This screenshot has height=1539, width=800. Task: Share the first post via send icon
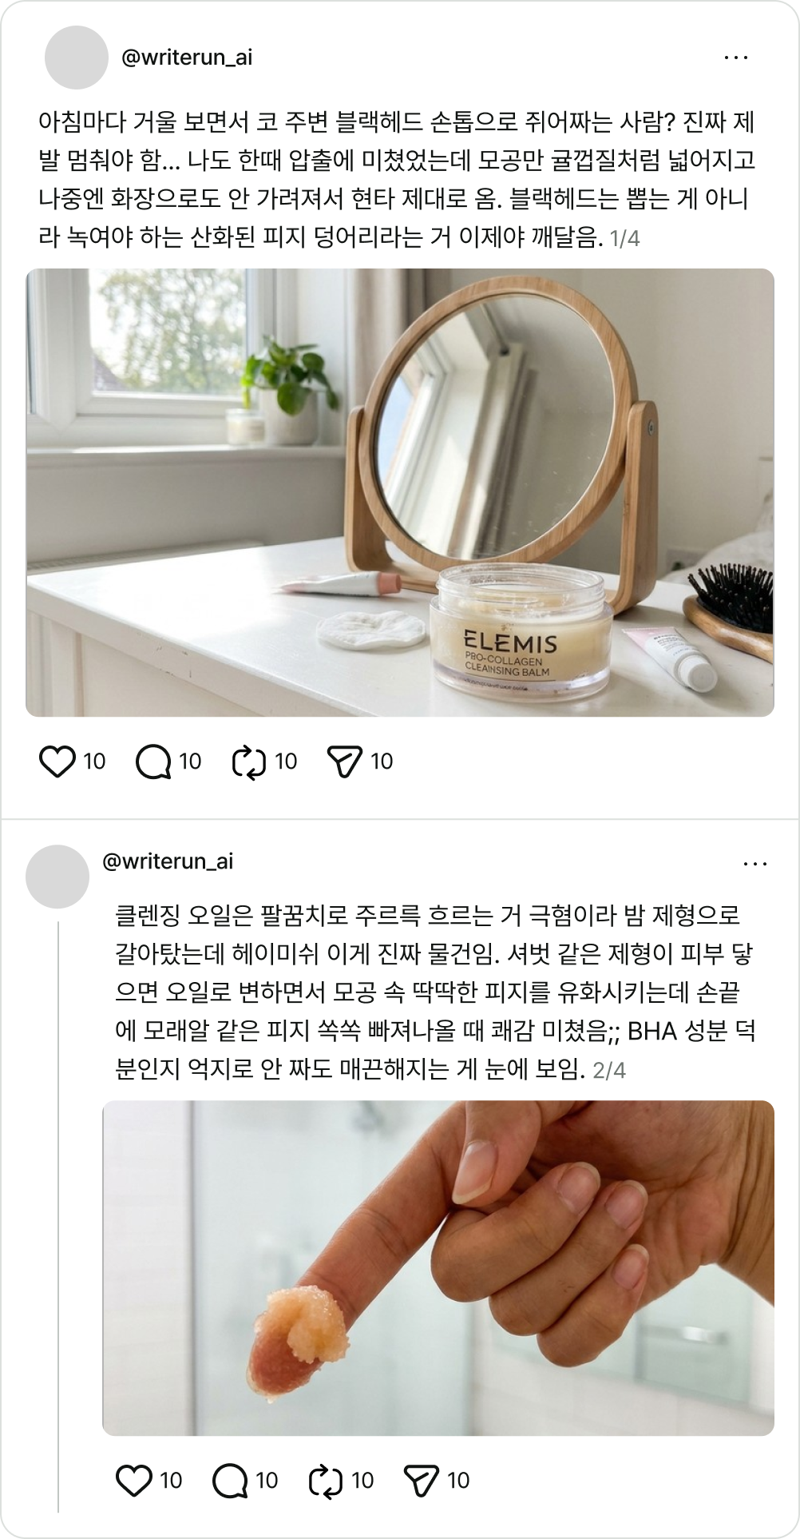[345, 762]
